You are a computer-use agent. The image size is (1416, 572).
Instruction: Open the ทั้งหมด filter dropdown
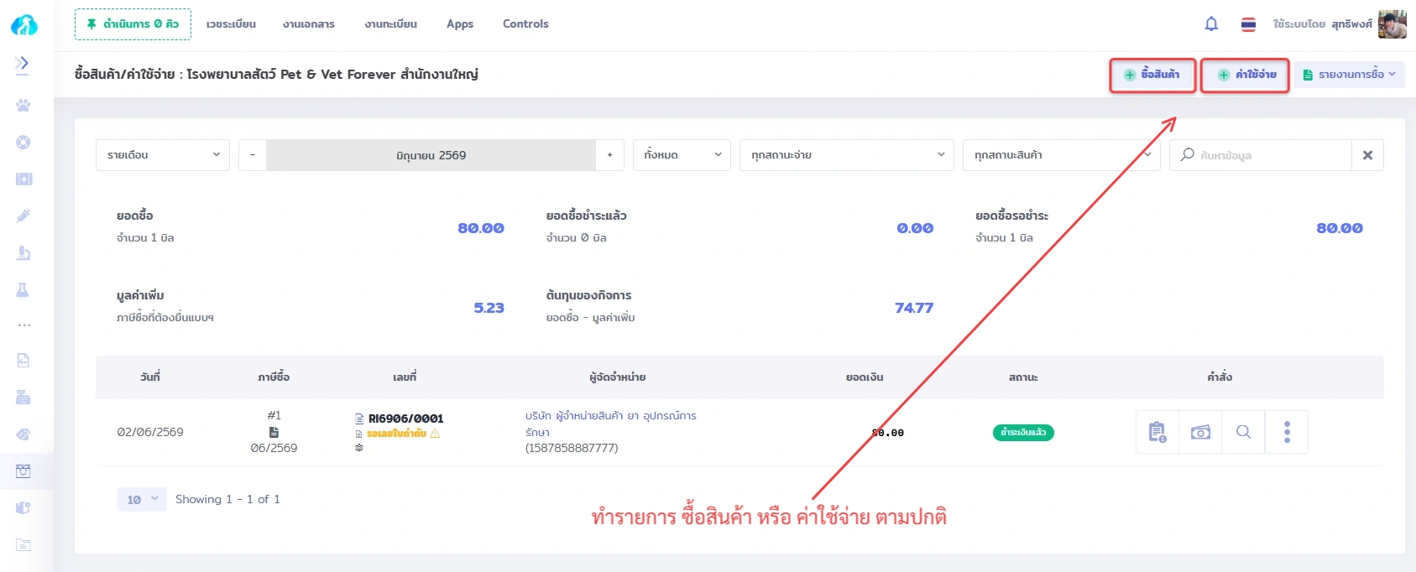coord(682,155)
